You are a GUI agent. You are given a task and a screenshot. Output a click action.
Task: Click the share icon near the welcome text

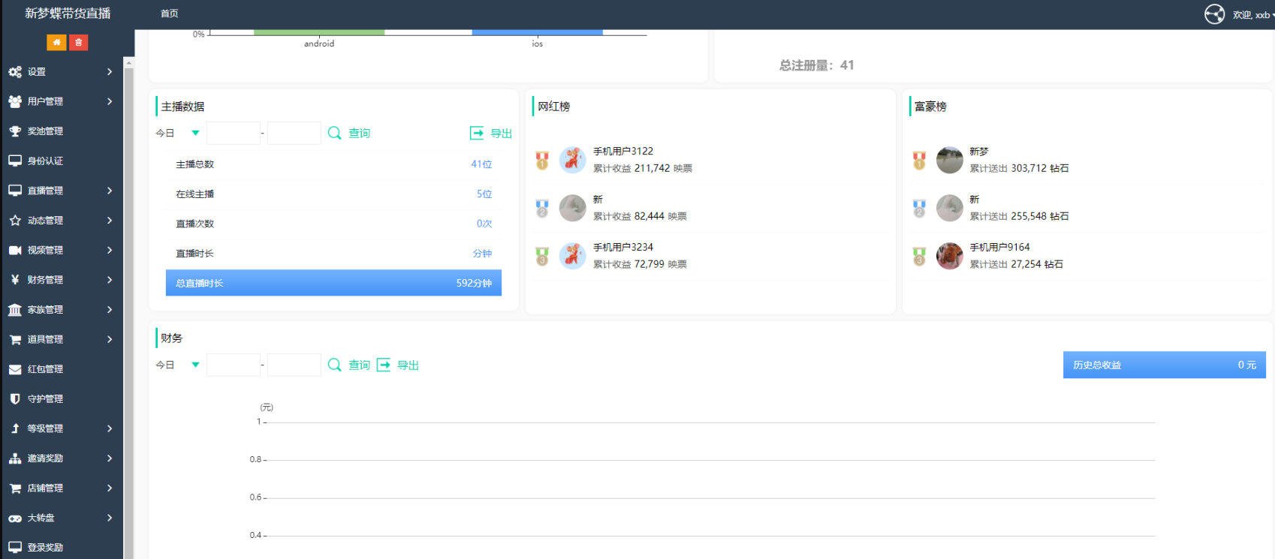click(x=1214, y=14)
